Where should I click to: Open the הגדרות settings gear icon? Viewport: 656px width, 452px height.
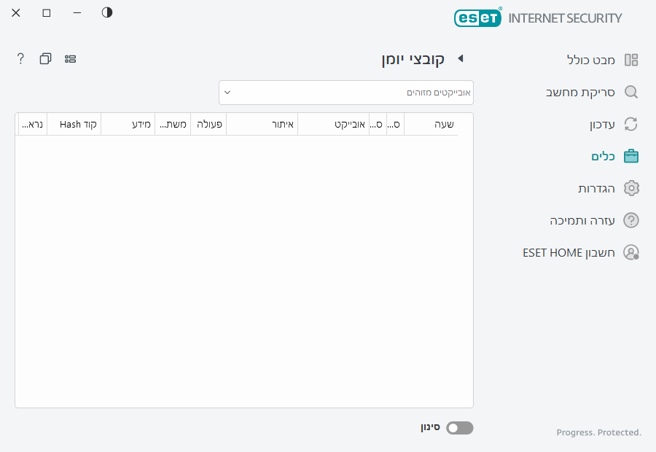coord(631,188)
